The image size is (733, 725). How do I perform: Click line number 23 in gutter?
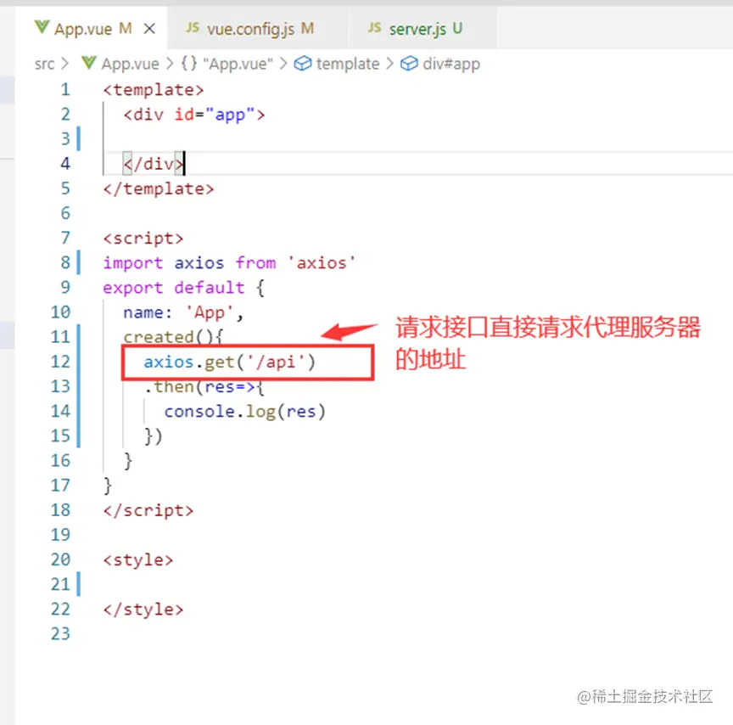60,633
